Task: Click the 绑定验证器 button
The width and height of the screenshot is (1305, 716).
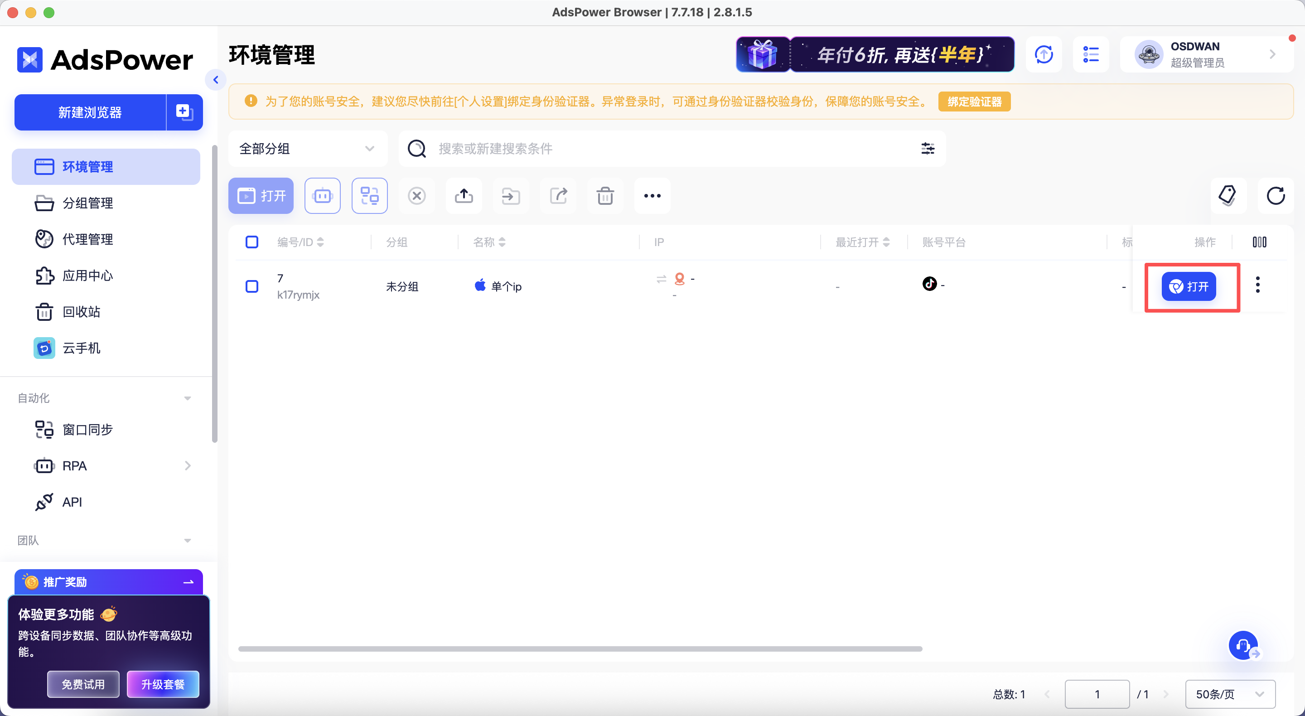Action: 974,102
